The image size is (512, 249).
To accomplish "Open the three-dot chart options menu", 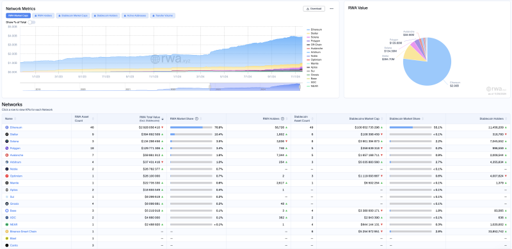I will (332, 9).
